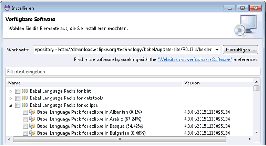Click the birt language packs category icon
Screen dimensions: 266x146
[x=25, y=91]
